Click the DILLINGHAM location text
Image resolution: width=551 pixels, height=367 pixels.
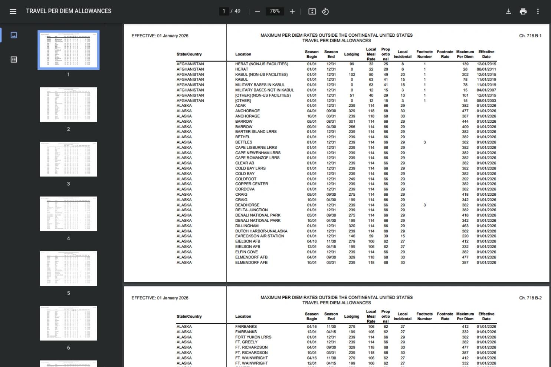(x=247, y=226)
